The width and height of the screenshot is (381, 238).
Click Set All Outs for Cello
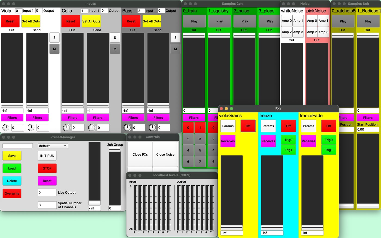tap(91, 21)
